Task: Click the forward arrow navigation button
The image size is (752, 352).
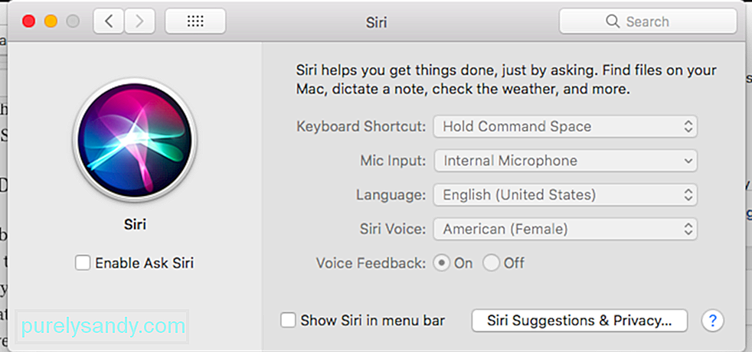Action: coord(139,21)
